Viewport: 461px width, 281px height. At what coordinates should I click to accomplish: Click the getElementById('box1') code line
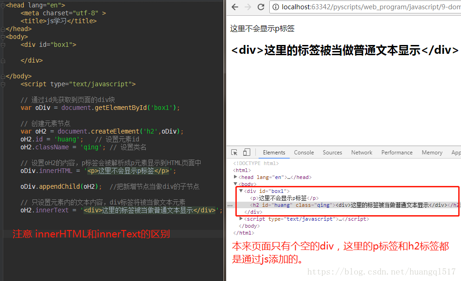click(100, 108)
